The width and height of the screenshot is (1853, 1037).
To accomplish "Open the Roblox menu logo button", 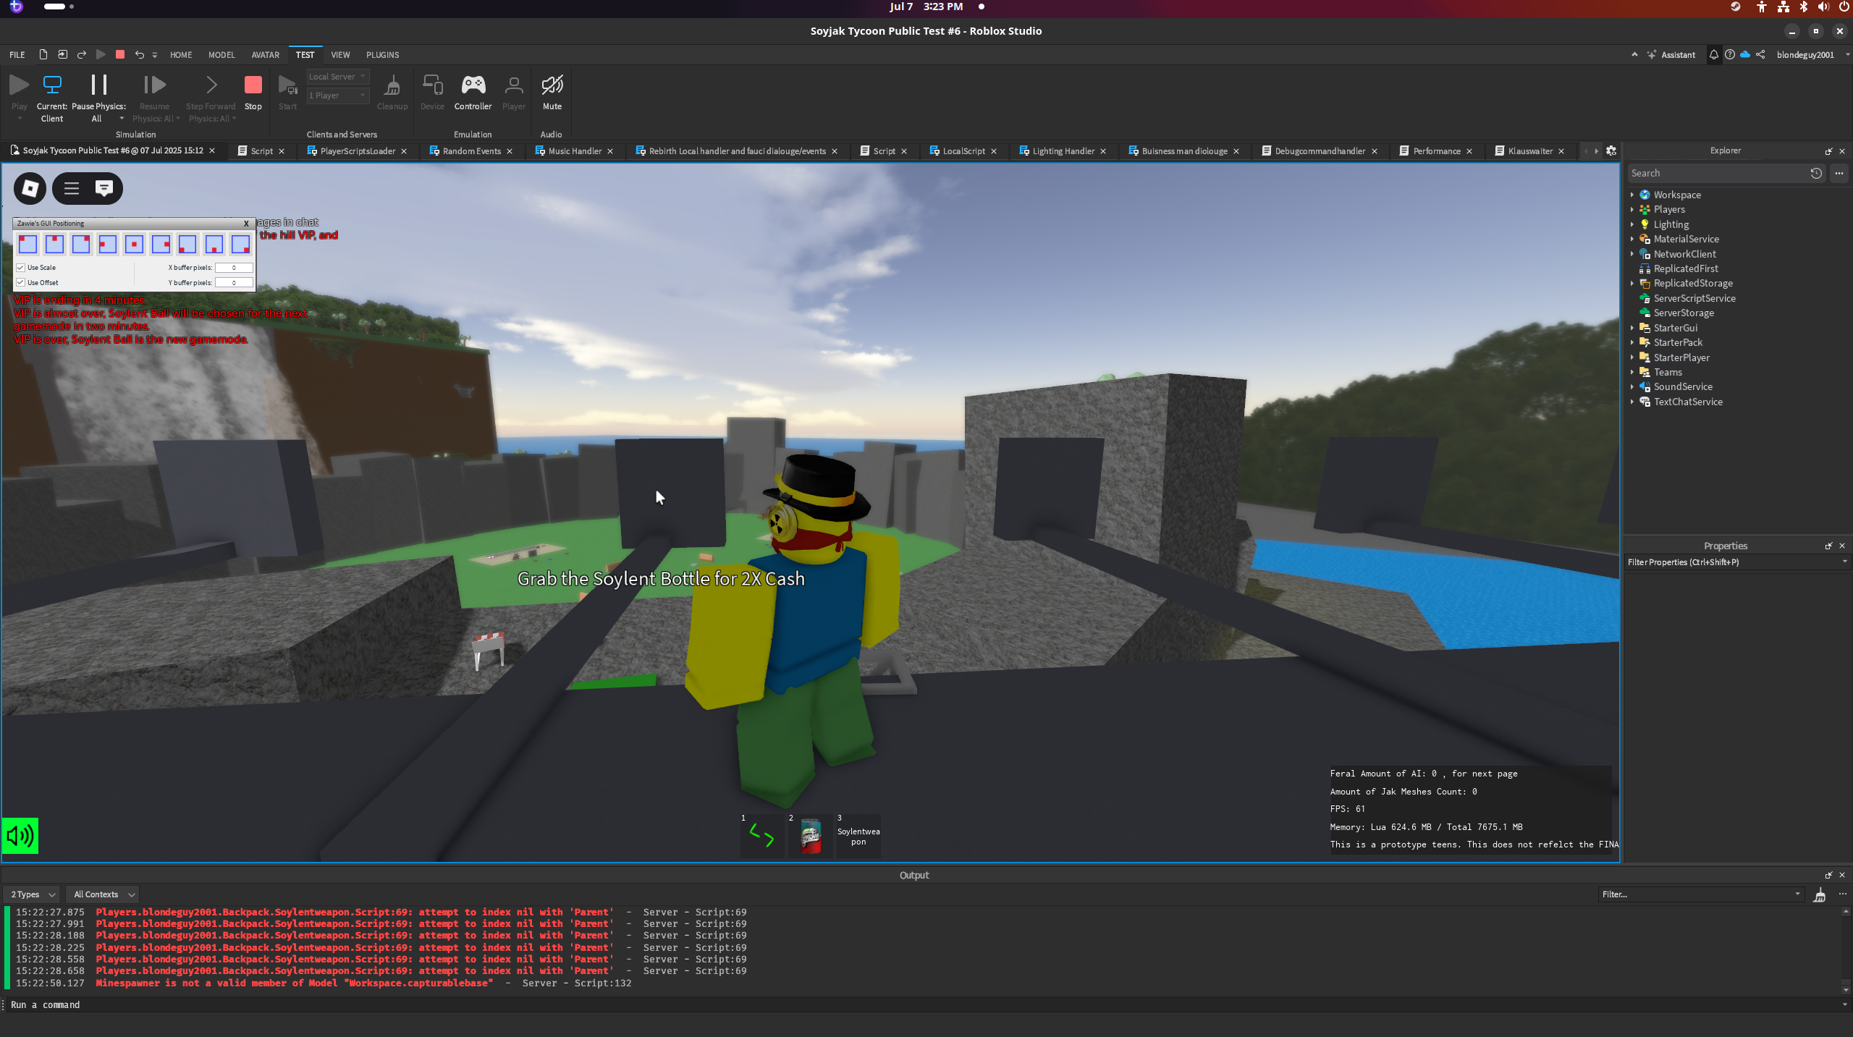I will tap(30, 189).
